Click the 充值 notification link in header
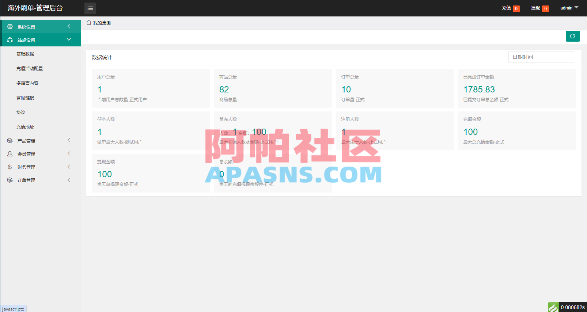This screenshot has width=587, height=312. point(506,8)
